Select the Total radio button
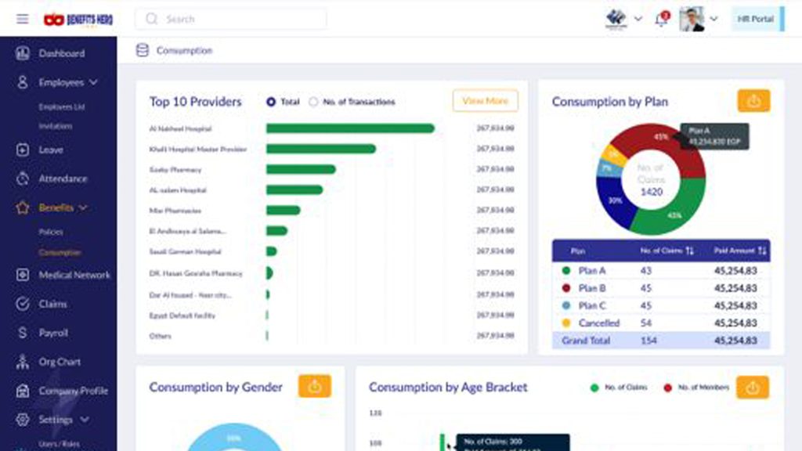Screen dimensions: 802x451 (x=271, y=102)
